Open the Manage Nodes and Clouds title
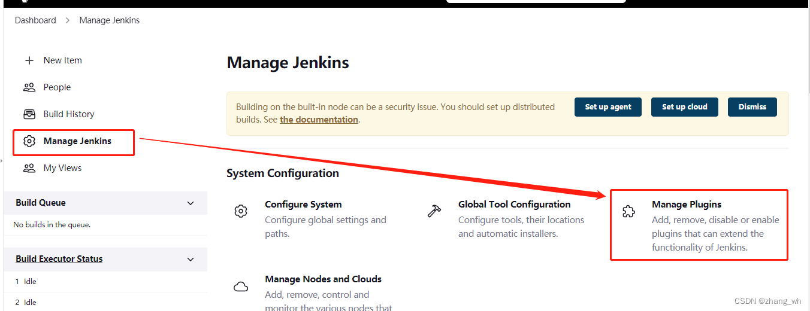 (324, 279)
